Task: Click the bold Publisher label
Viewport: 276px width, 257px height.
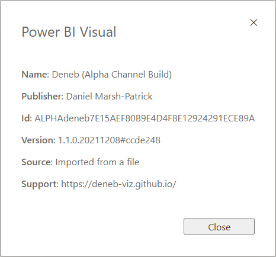Action: [43, 97]
